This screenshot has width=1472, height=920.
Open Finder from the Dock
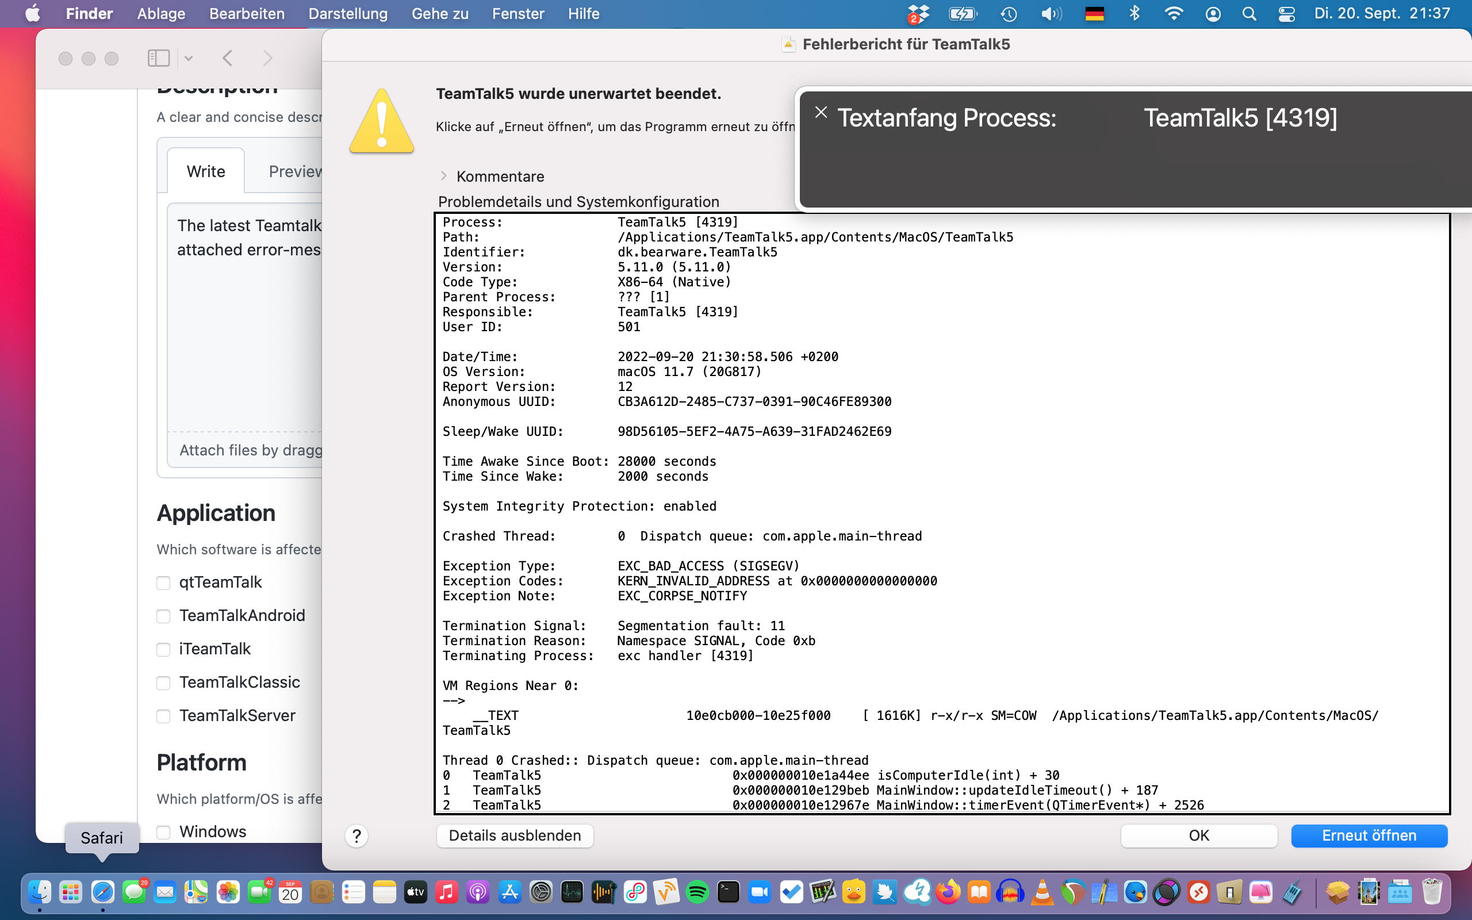click(40, 892)
